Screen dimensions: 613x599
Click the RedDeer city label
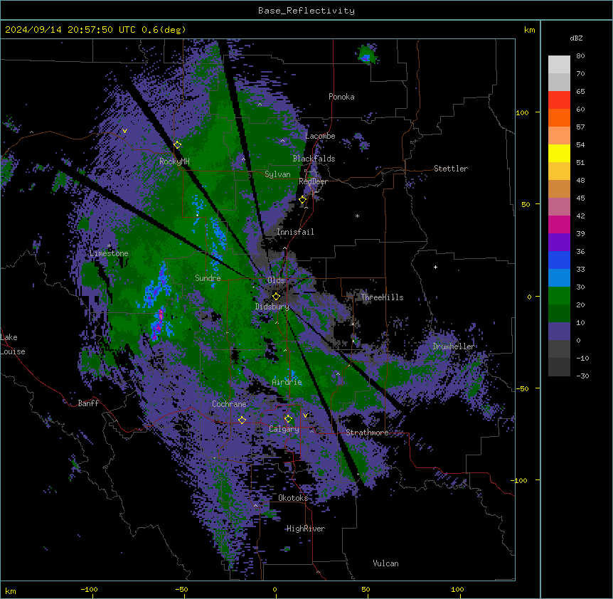click(x=313, y=181)
